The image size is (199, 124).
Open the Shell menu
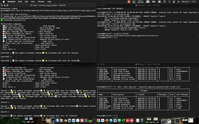20,1
